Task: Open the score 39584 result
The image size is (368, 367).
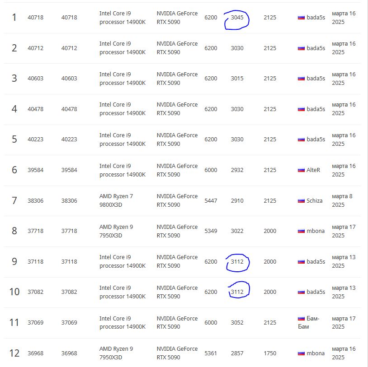Action: [35, 170]
